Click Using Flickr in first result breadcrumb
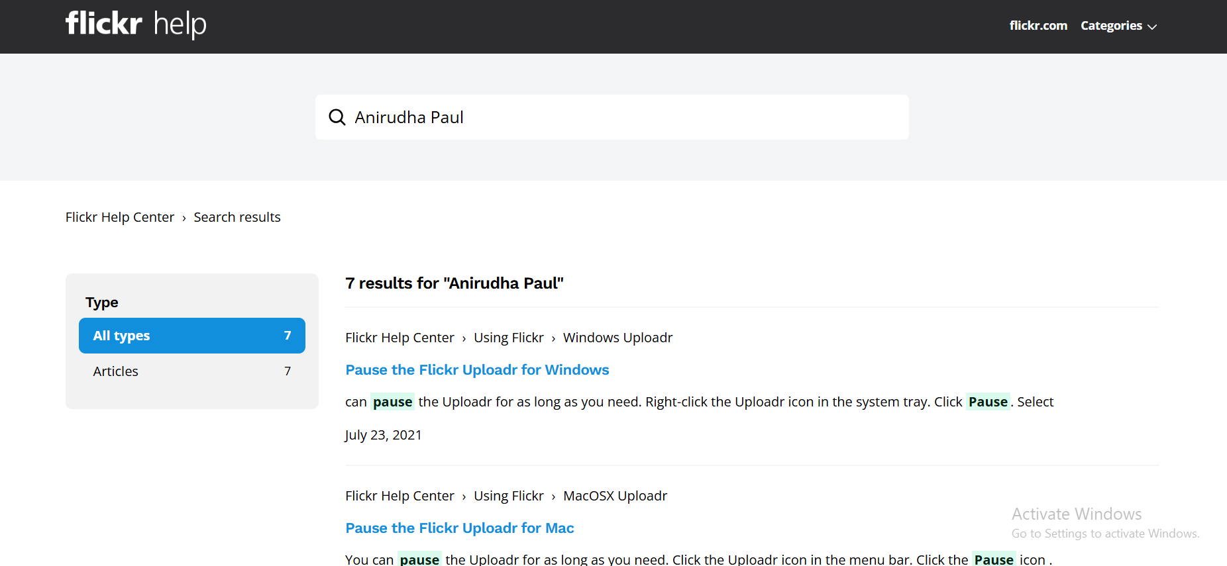The height and width of the screenshot is (566, 1227). click(508, 338)
